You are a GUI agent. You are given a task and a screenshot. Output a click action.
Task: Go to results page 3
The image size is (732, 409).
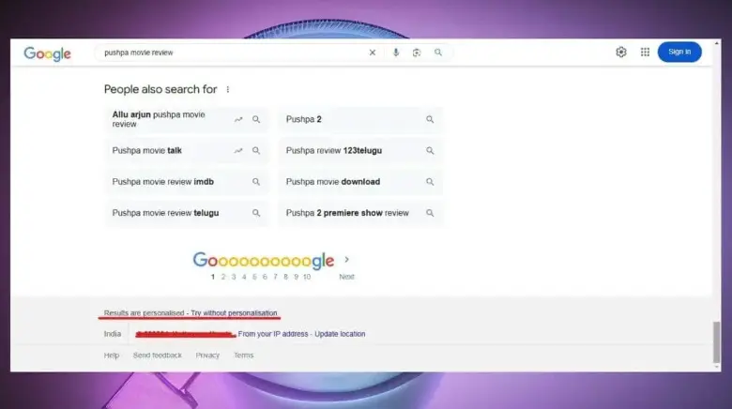tap(234, 277)
